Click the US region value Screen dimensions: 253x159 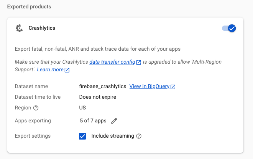(x=82, y=108)
